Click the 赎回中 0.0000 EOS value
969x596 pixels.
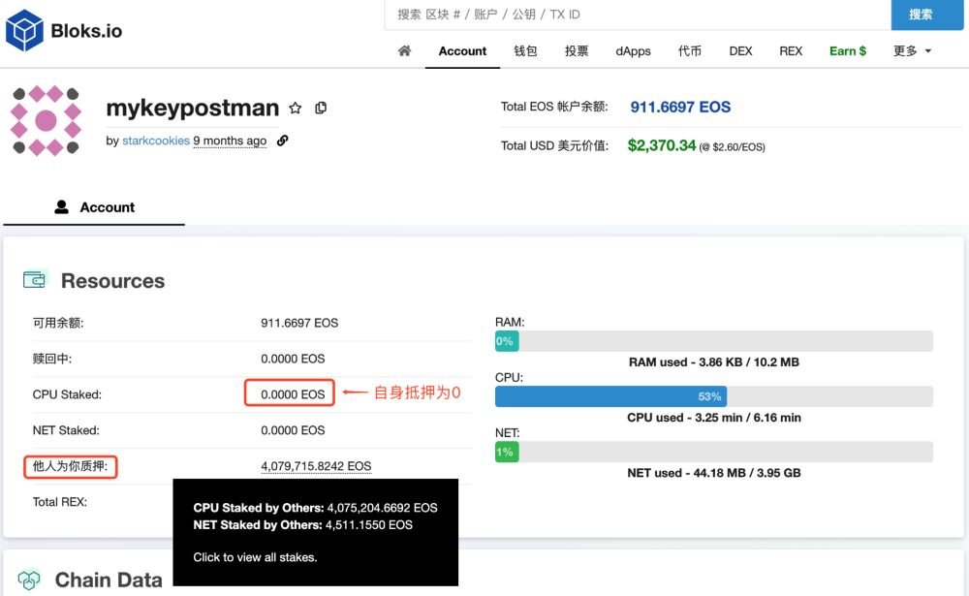[x=293, y=359]
